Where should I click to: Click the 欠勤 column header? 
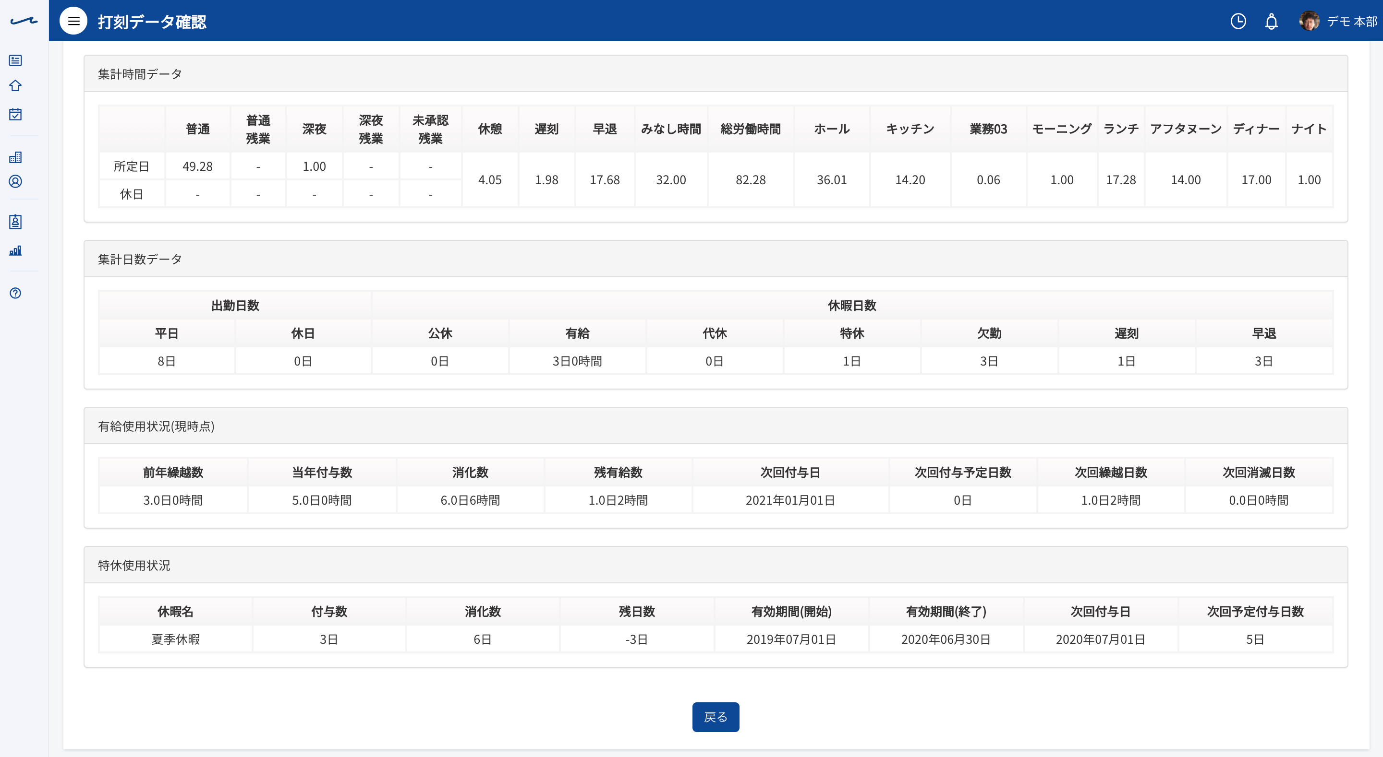point(989,333)
